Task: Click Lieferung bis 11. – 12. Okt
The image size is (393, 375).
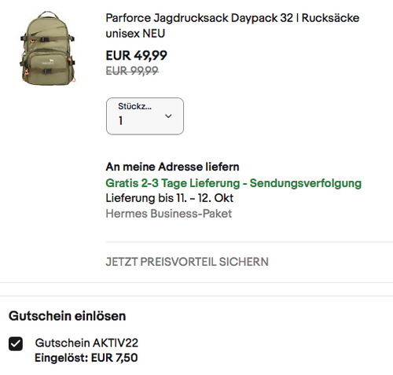Action: point(169,198)
